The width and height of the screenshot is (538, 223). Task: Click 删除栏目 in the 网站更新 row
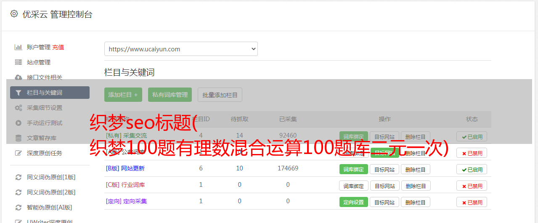pos(416,170)
